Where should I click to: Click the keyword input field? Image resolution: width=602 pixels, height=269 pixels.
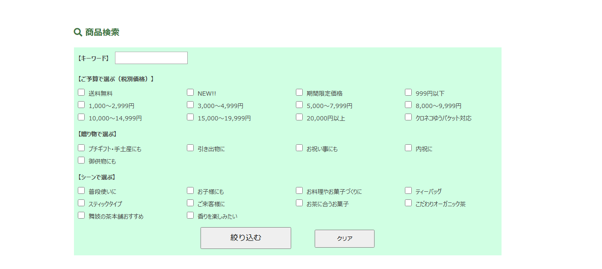[x=151, y=58]
